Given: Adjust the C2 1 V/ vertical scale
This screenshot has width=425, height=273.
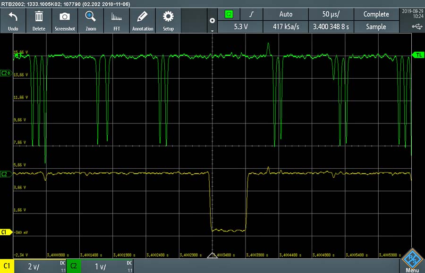Looking at the screenshot, I should click(107, 266).
